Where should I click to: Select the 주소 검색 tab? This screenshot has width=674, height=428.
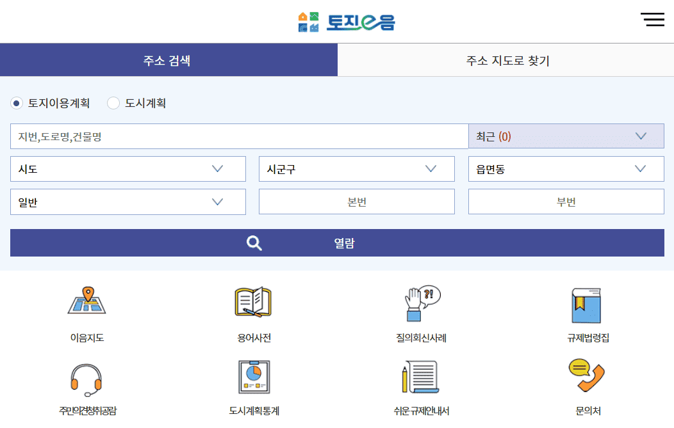coord(168,59)
